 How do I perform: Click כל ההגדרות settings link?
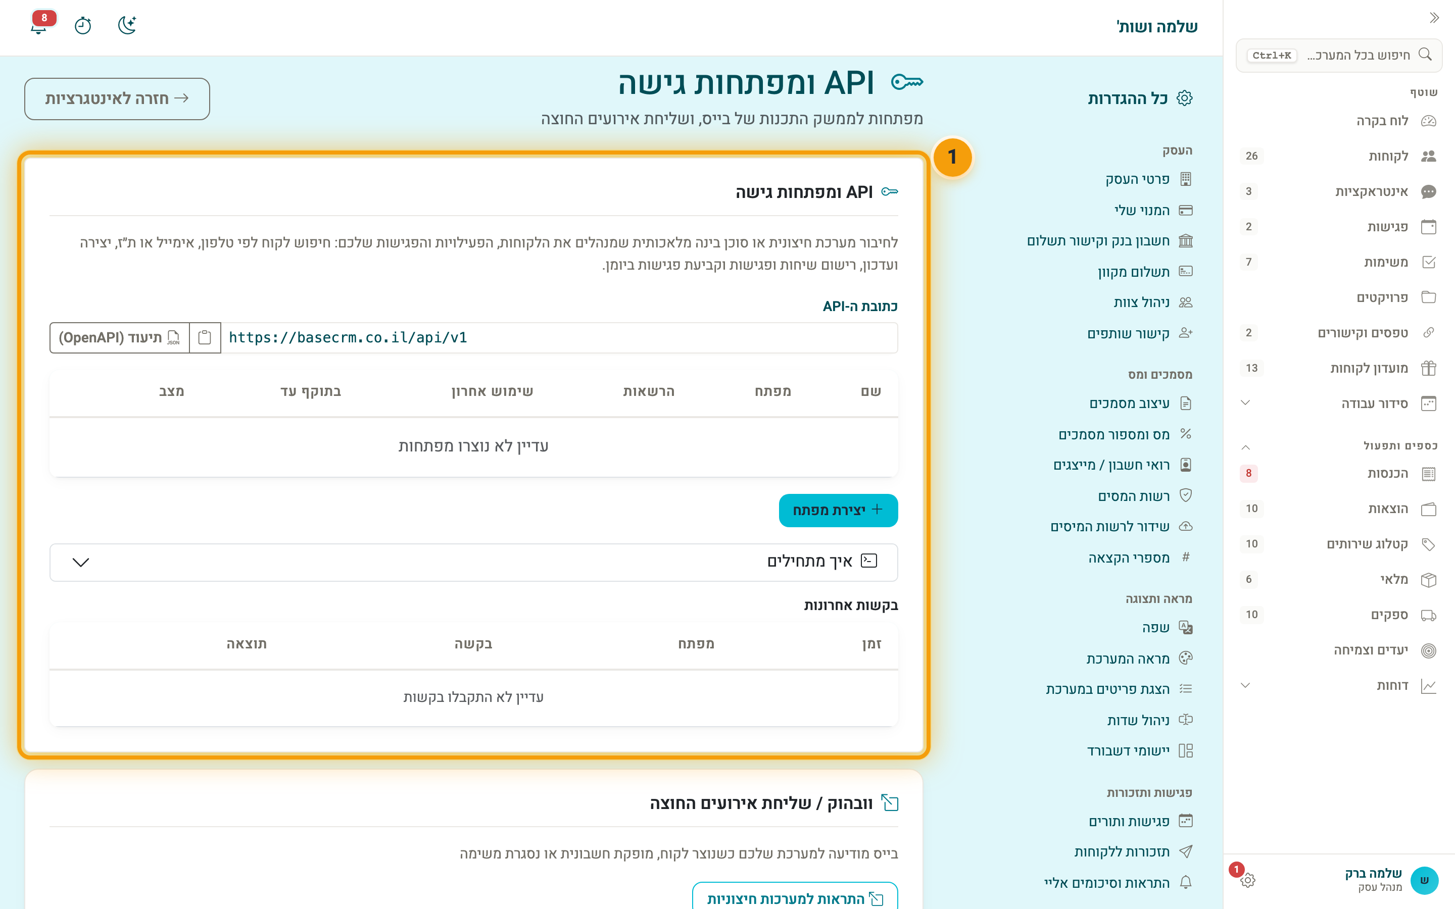pyautogui.click(x=1139, y=98)
